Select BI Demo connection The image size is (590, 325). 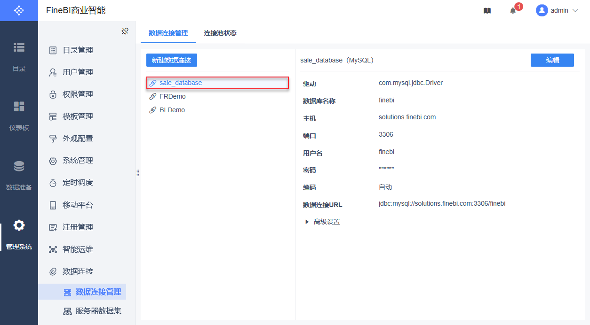coord(217,110)
